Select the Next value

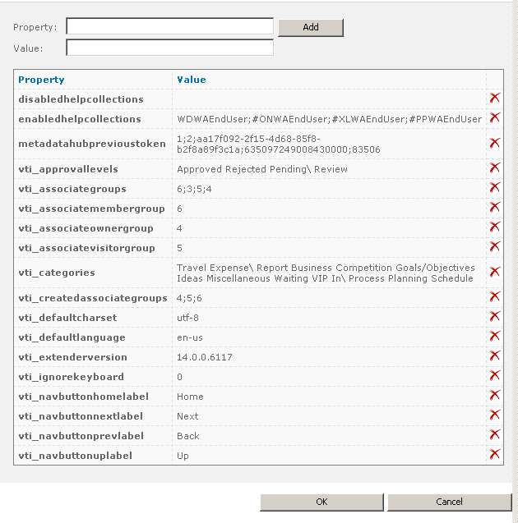click(187, 416)
